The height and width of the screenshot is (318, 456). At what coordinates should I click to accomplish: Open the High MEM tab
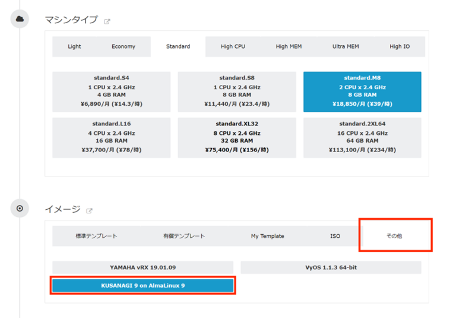tap(289, 46)
